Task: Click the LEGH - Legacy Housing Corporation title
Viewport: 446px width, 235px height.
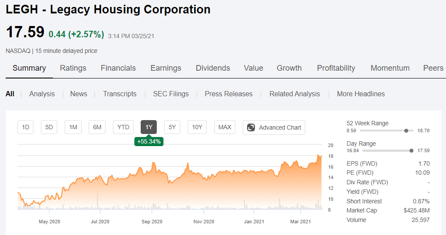Action: (108, 10)
